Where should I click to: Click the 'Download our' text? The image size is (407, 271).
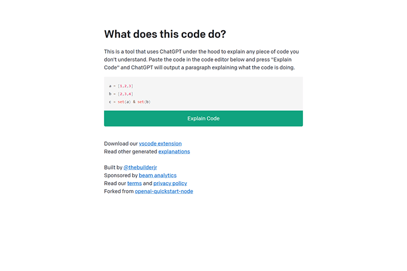(120, 144)
